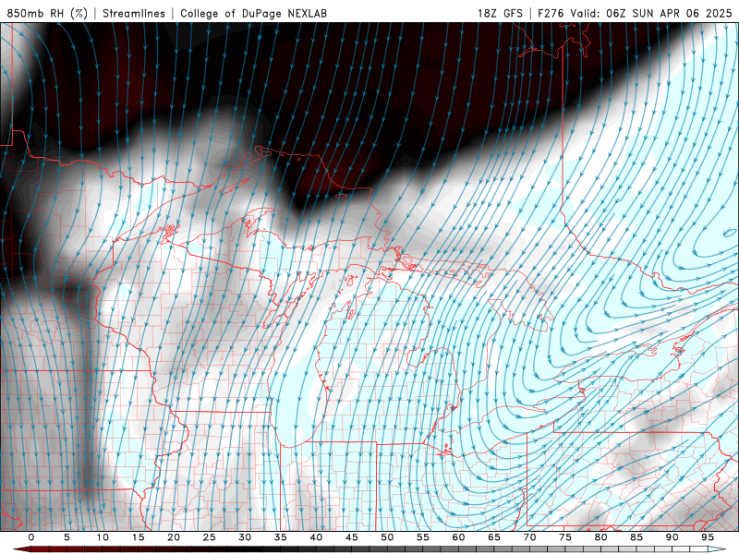Viewport: 739px width, 554px height.
Task: Click "Valid: 06Z SUN APR 06 2025" text
Action: (x=651, y=13)
